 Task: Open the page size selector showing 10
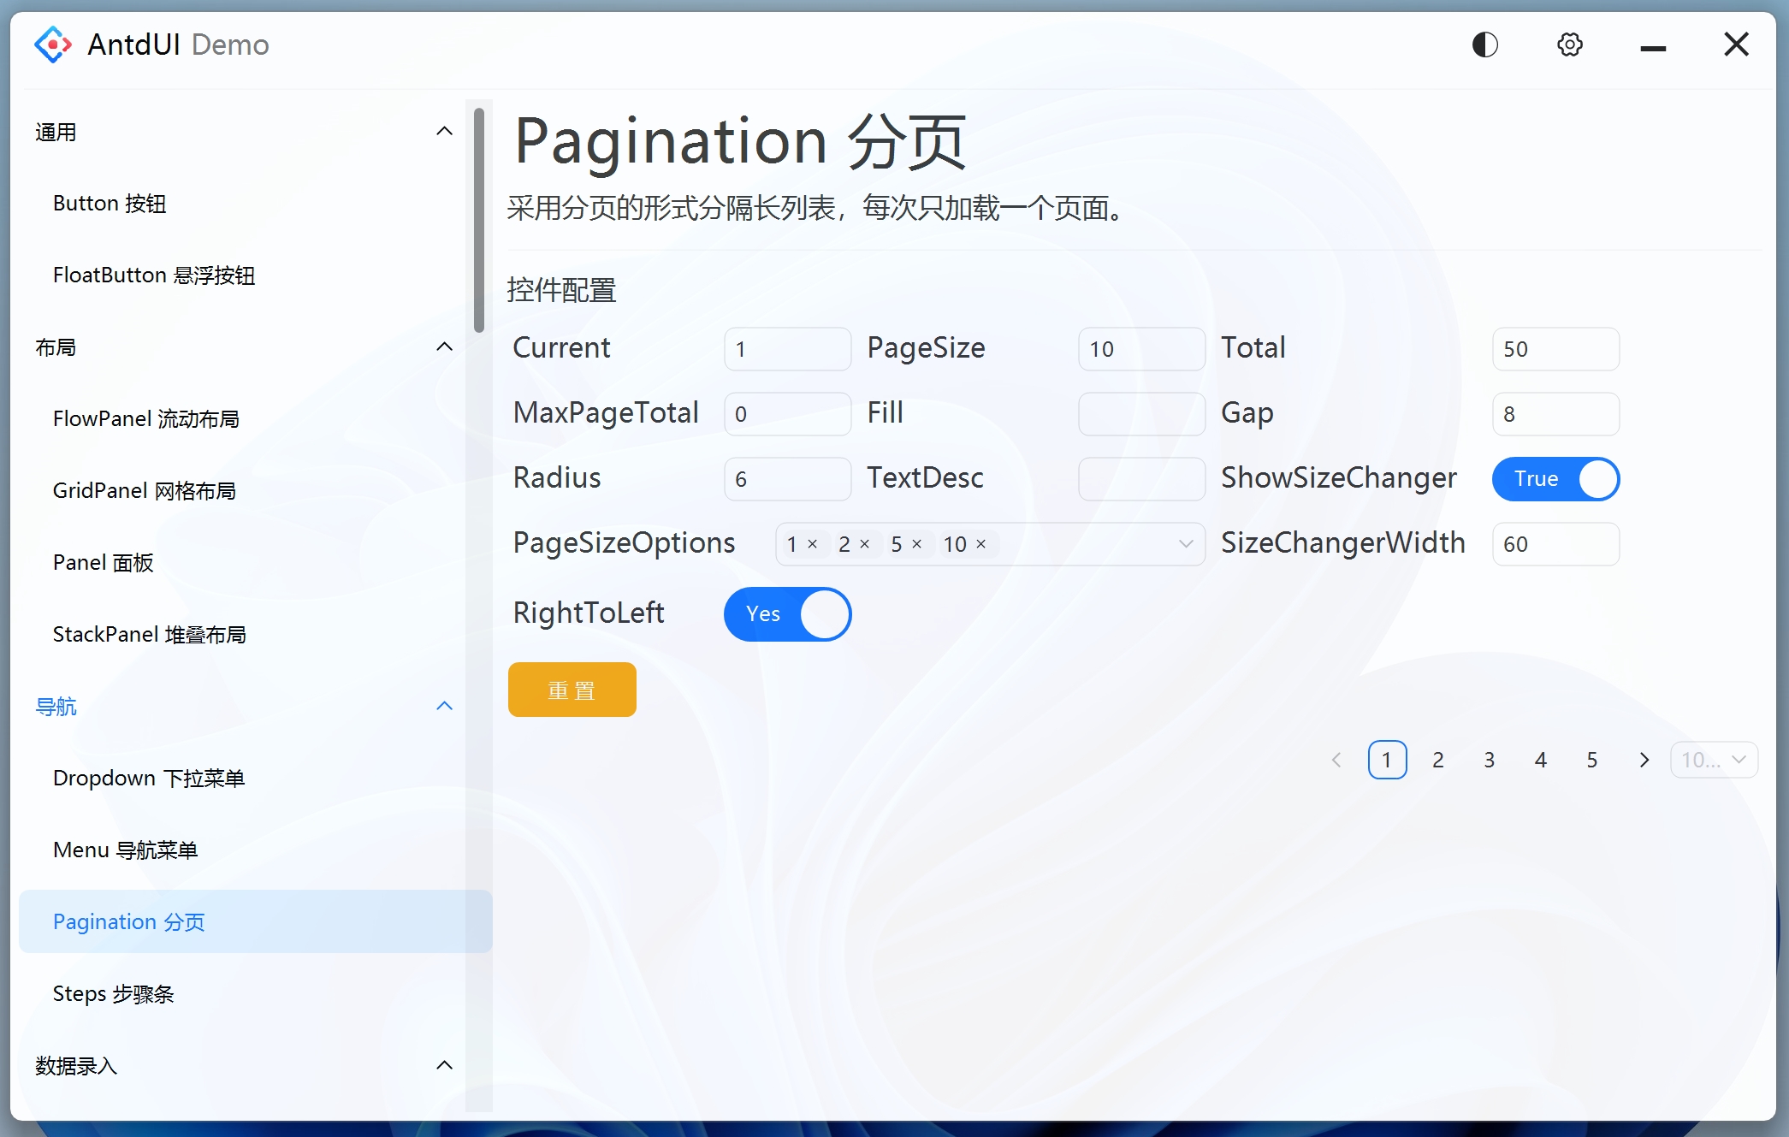point(1713,759)
